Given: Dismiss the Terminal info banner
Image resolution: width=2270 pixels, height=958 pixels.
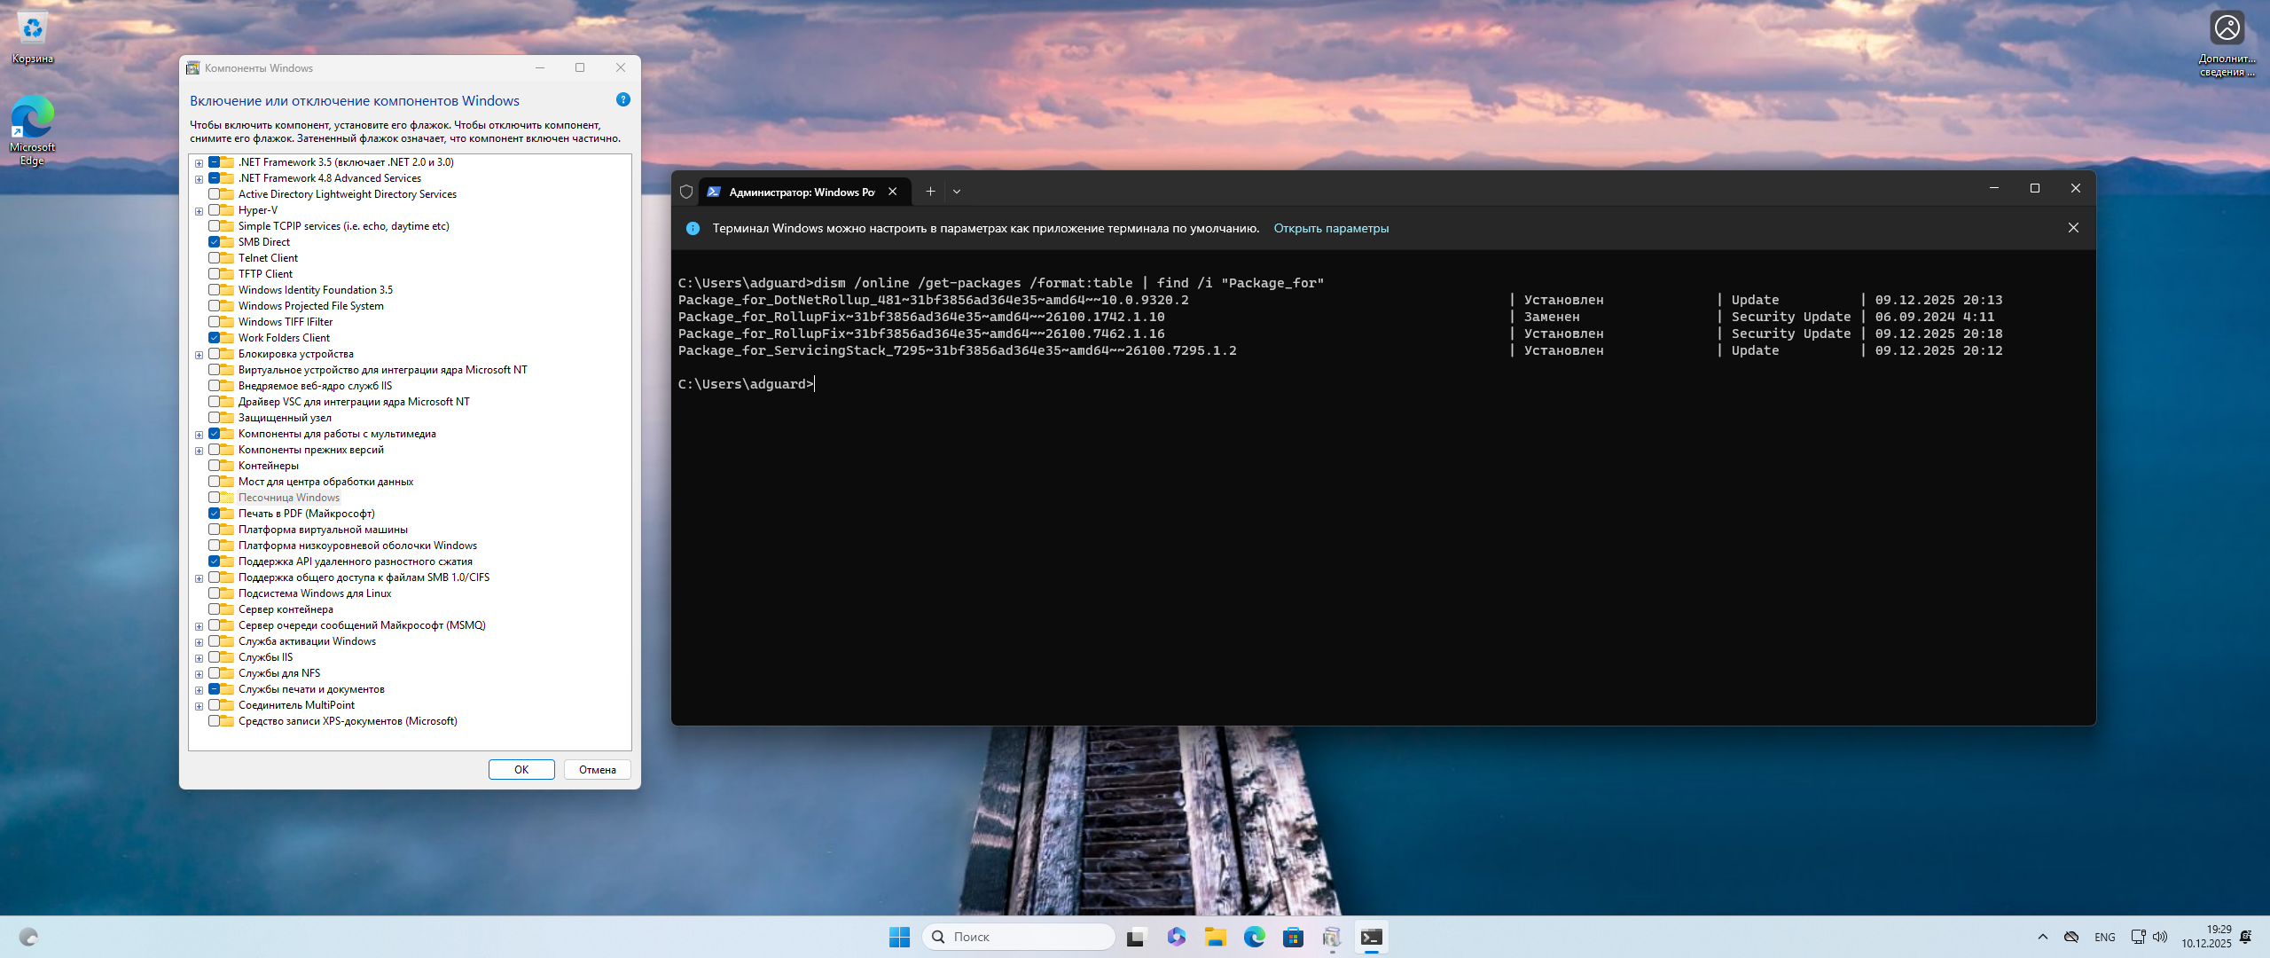Looking at the screenshot, I should tap(2073, 228).
